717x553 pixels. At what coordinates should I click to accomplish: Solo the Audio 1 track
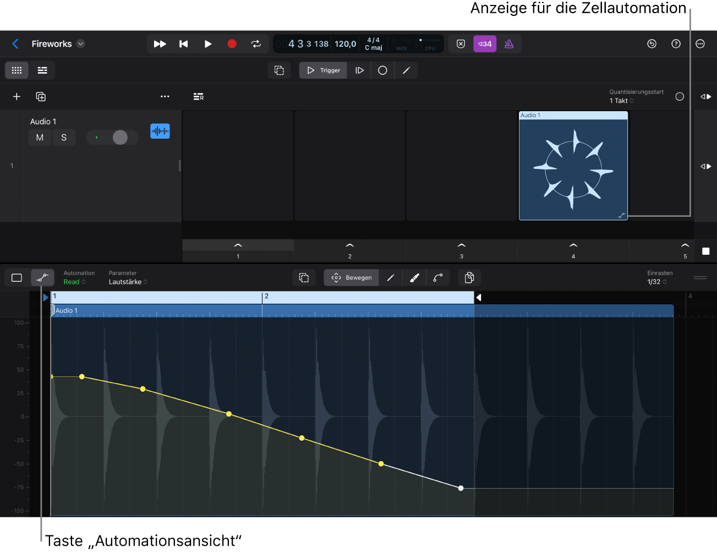64,138
